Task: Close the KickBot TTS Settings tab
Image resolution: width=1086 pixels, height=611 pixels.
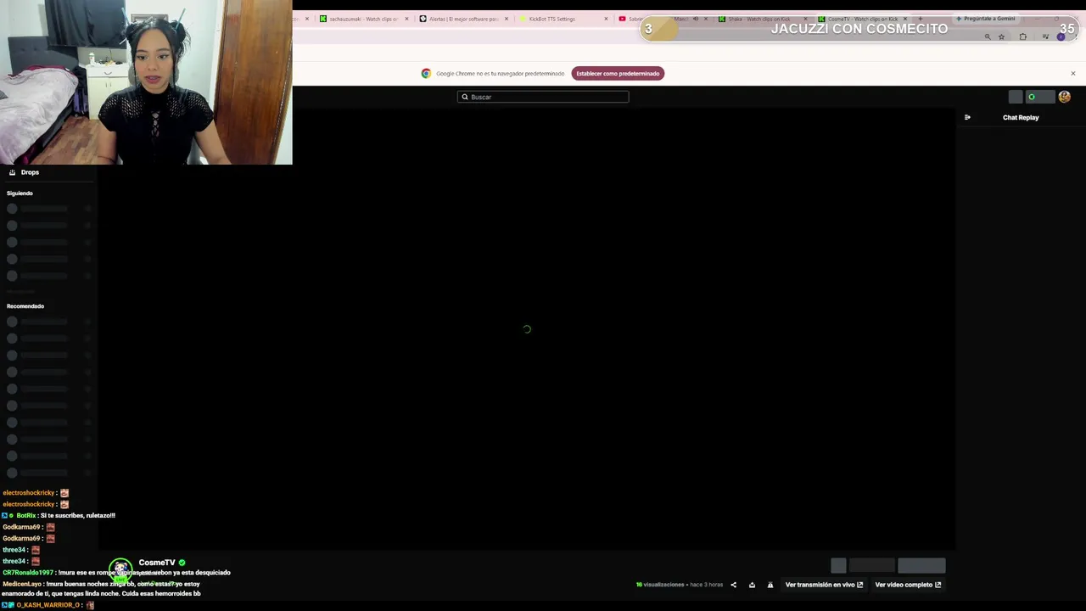Action: click(606, 19)
